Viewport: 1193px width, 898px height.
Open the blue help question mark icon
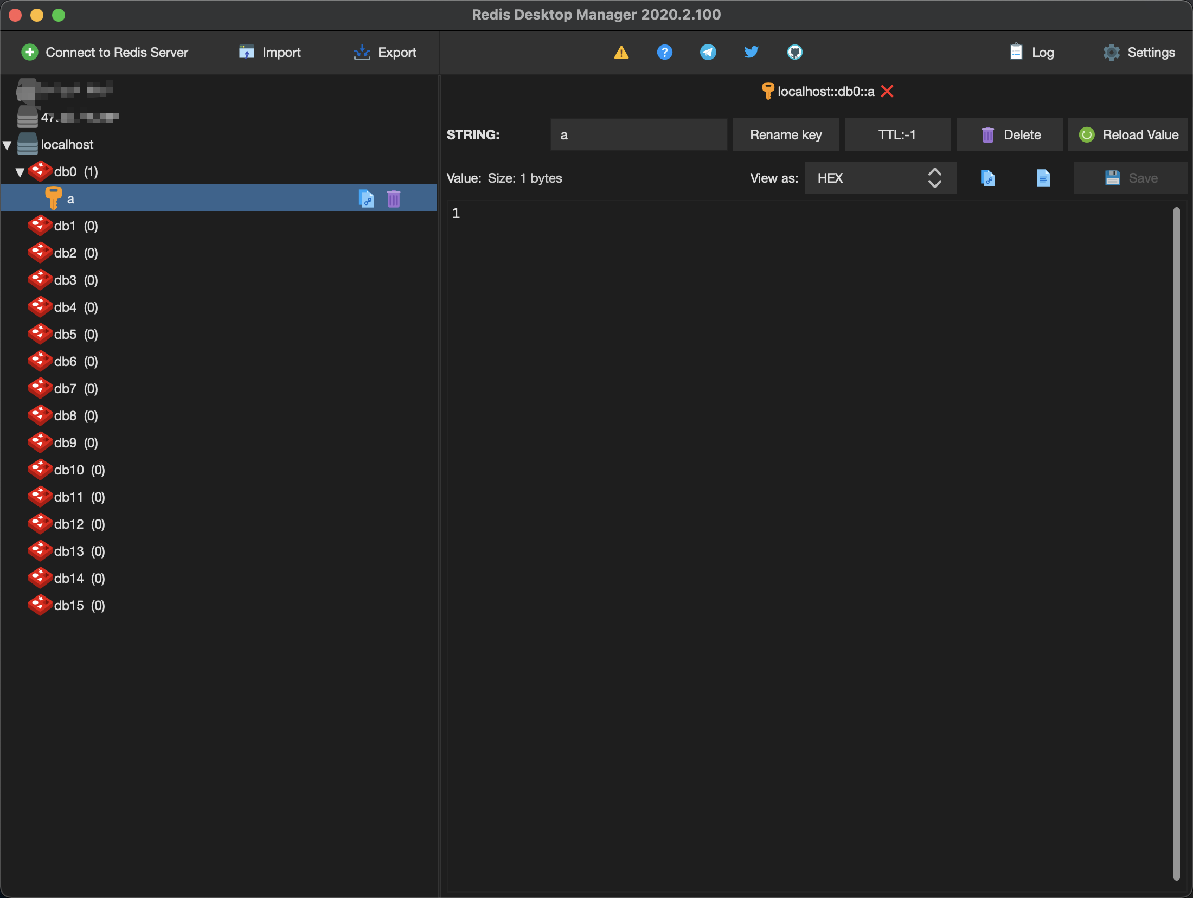(664, 53)
